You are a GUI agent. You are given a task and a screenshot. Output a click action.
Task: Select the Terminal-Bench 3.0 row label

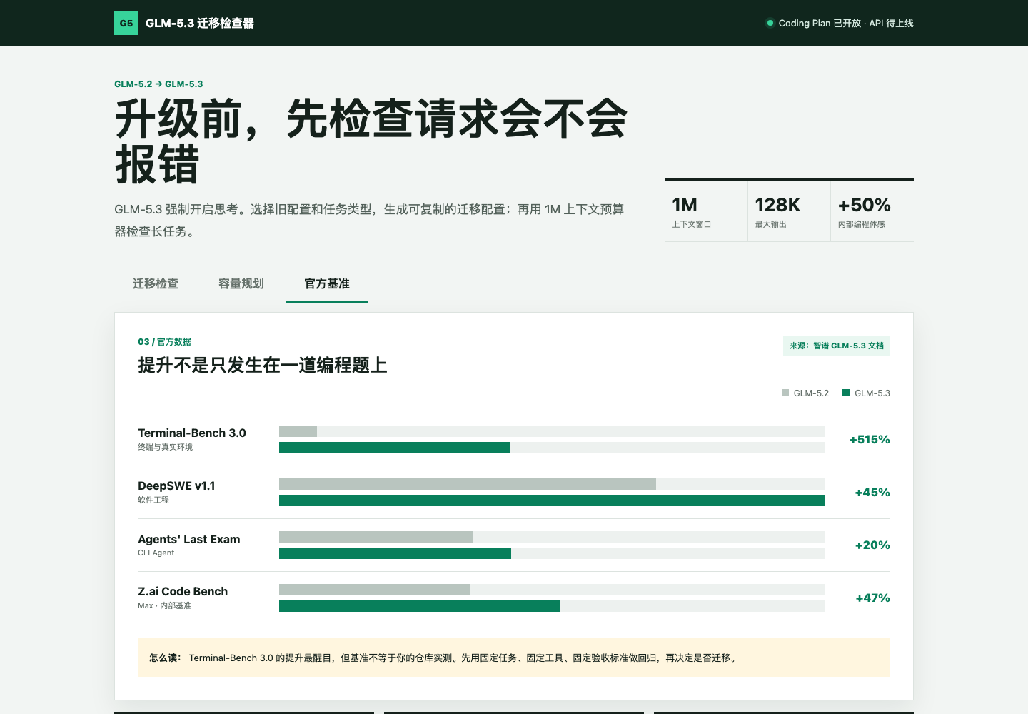(192, 433)
